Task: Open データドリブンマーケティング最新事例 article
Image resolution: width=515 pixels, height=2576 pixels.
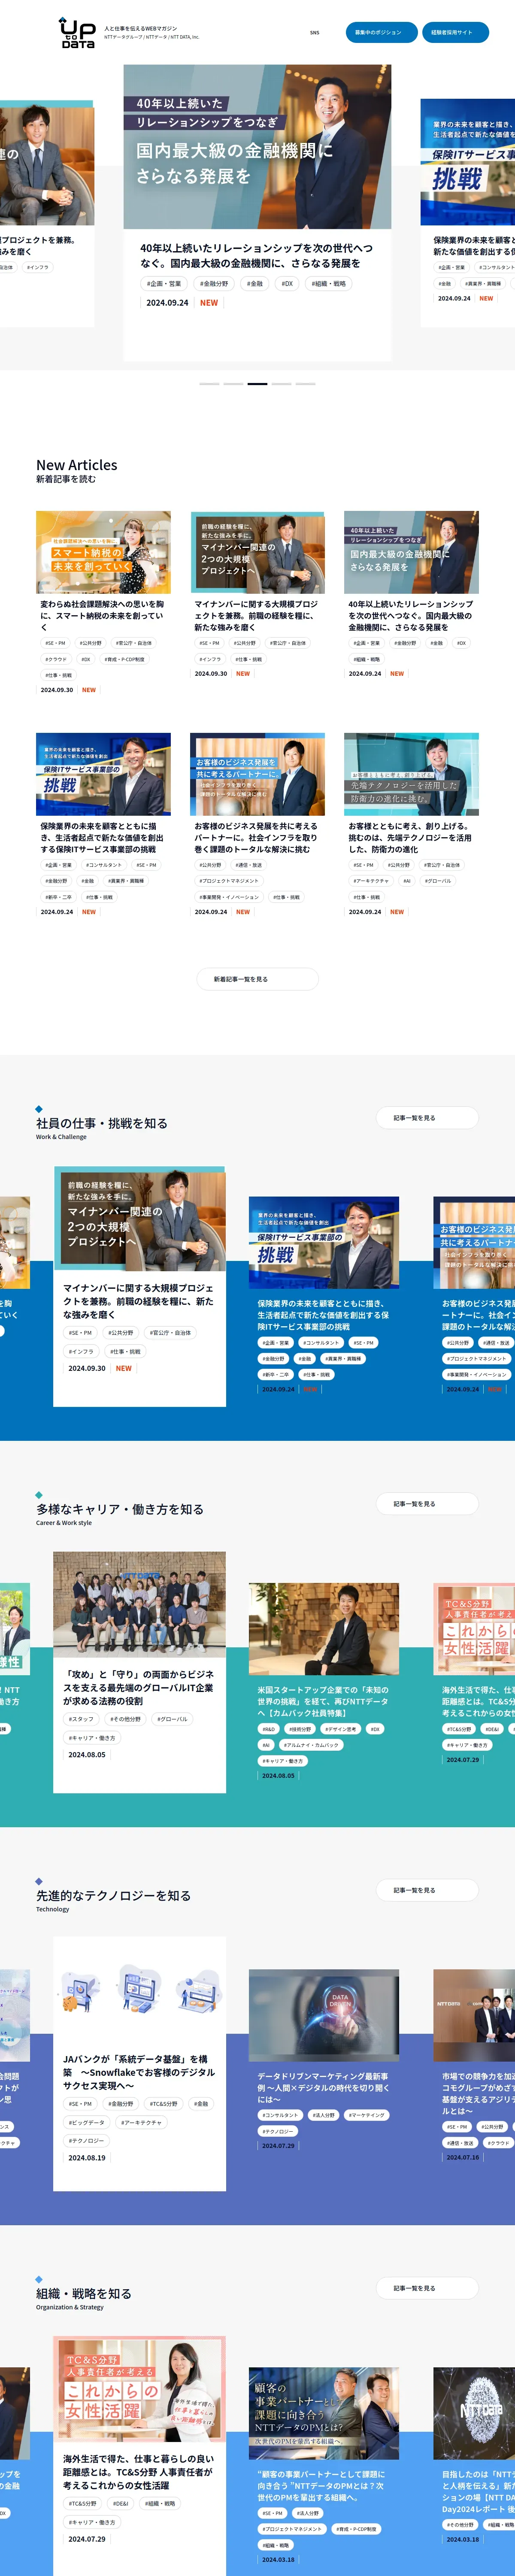Action: (324, 2087)
